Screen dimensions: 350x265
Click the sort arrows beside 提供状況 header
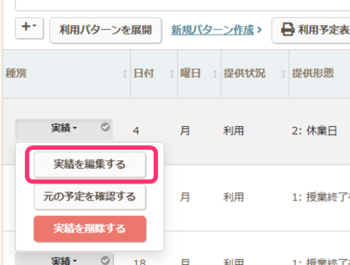click(283, 74)
